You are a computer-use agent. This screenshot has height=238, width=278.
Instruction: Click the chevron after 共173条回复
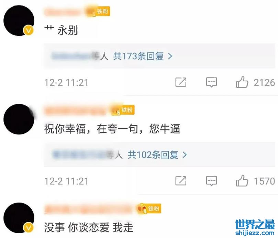pyautogui.click(x=170, y=56)
